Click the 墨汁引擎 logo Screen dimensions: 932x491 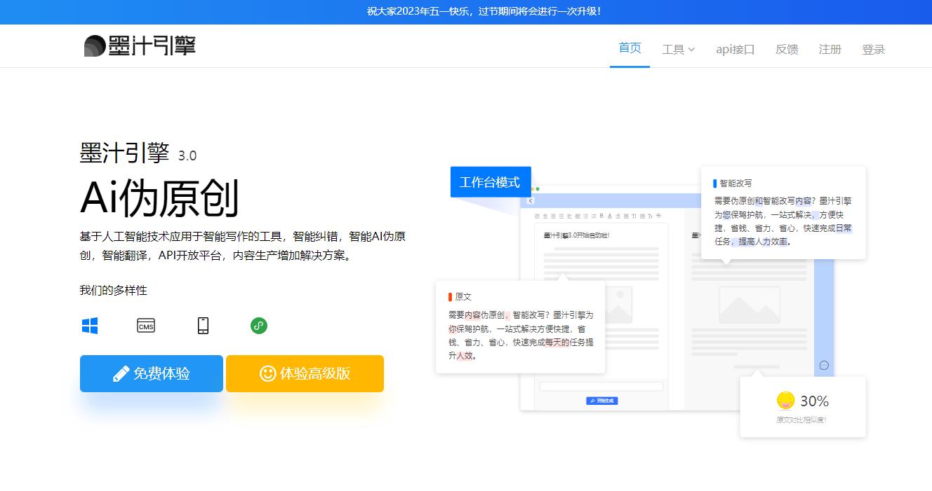tap(138, 45)
